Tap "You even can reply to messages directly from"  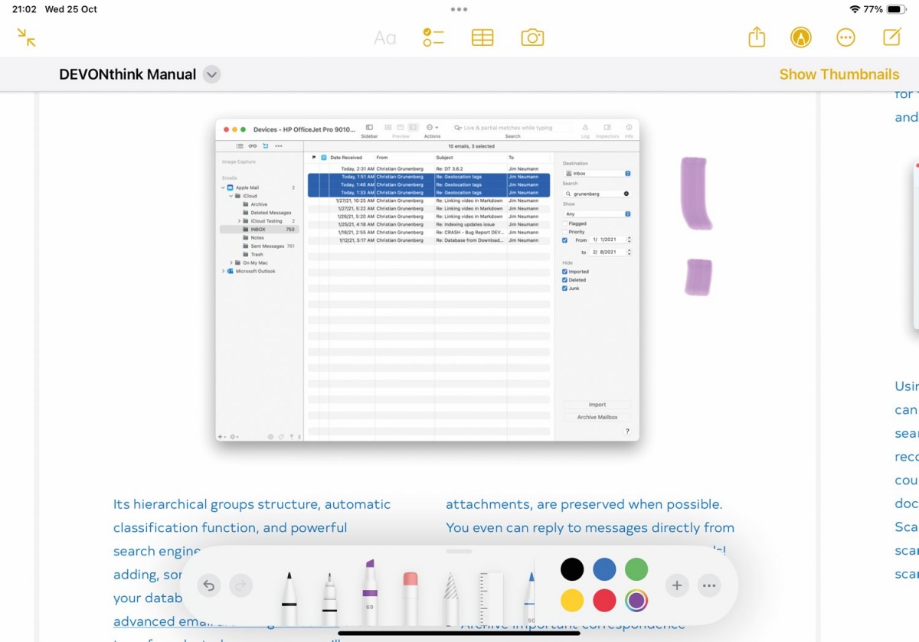(x=590, y=528)
